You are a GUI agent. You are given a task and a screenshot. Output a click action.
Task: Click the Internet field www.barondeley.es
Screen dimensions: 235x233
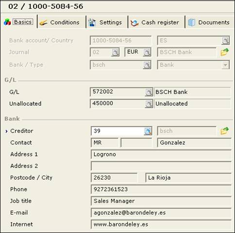pos(161,224)
